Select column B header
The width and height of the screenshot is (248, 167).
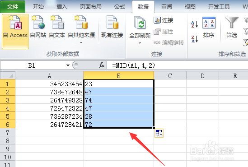pos(119,76)
